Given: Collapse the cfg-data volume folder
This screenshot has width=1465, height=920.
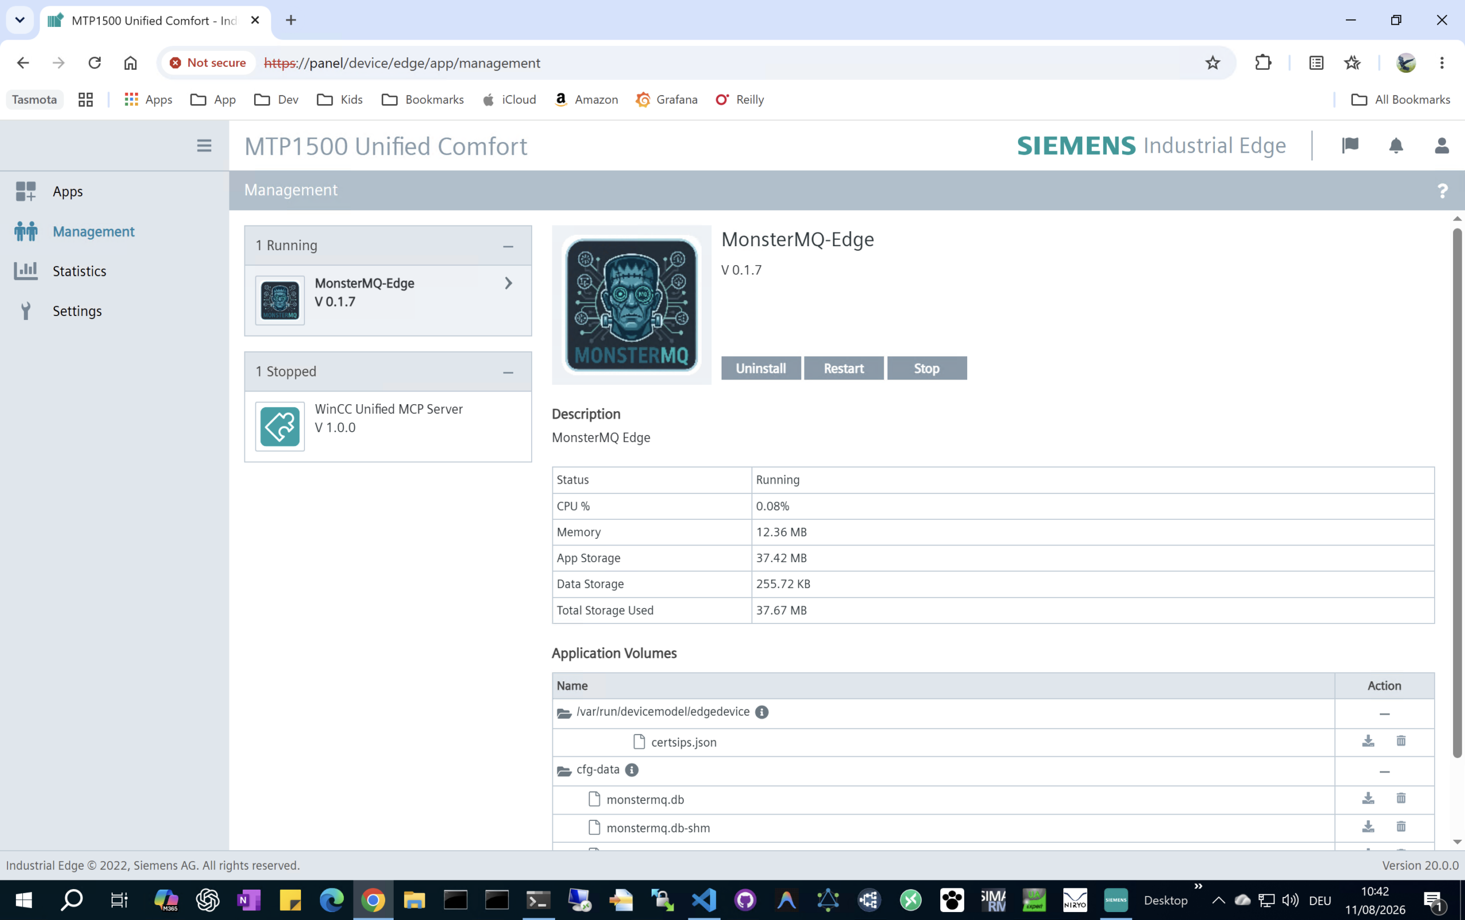Looking at the screenshot, I should pos(564,771).
